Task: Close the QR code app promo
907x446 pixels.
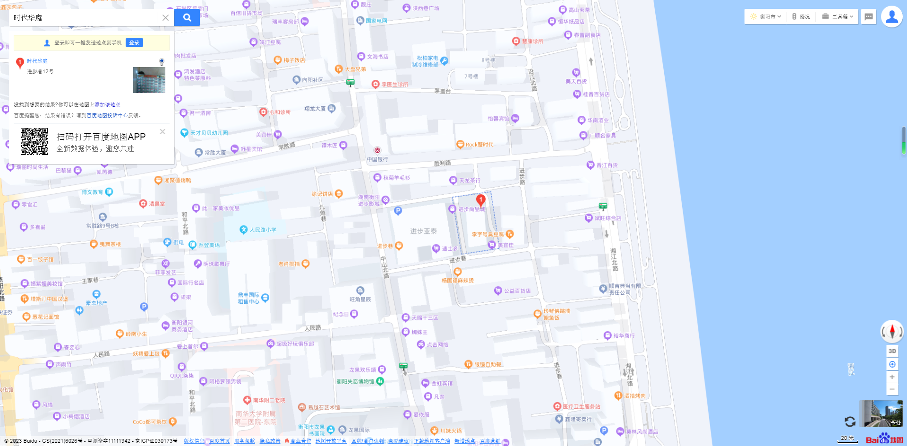Action: tap(163, 132)
